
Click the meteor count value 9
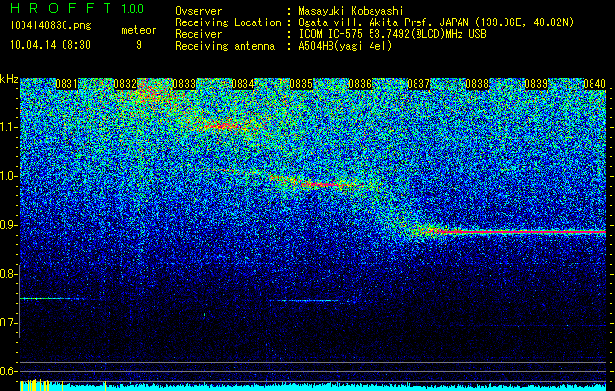[139, 45]
